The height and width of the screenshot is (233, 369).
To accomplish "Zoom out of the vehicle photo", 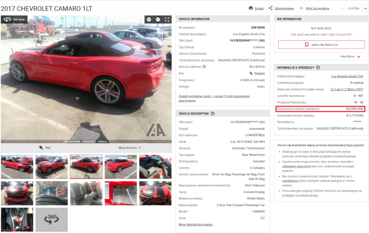I will pos(158,20).
